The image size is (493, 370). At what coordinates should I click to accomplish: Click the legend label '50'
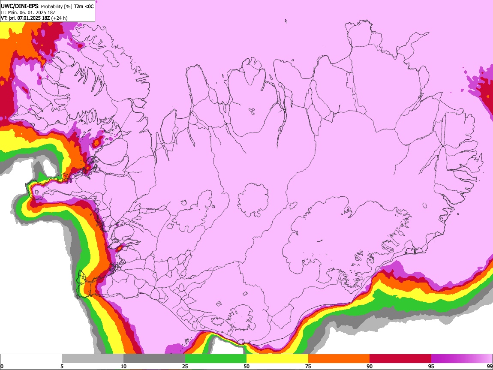click(x=246, y=366)
